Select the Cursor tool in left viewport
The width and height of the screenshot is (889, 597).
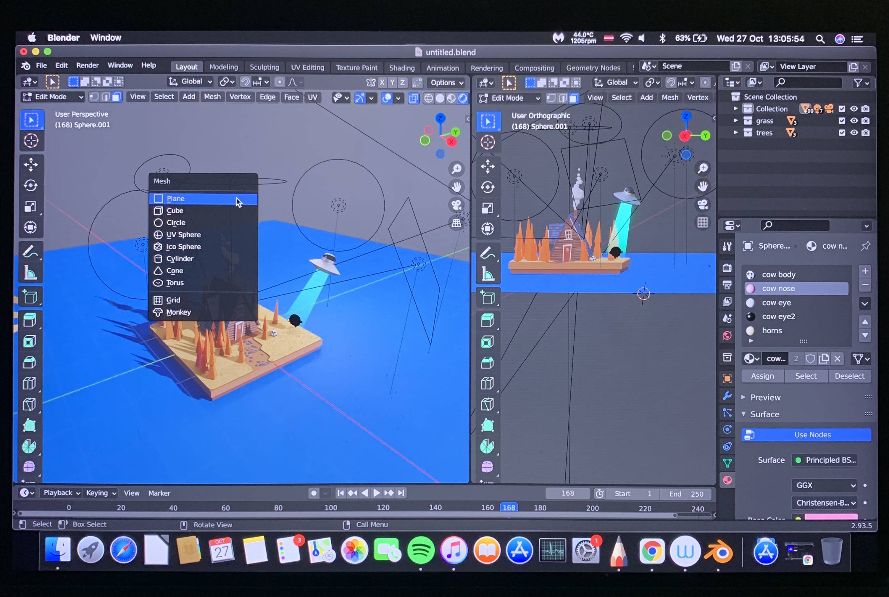click(31, 141)
